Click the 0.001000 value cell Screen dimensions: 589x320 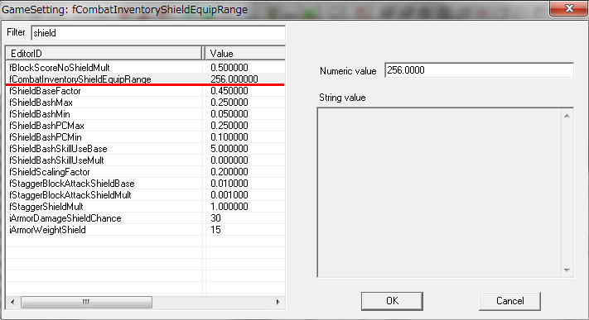click(229, 195)
